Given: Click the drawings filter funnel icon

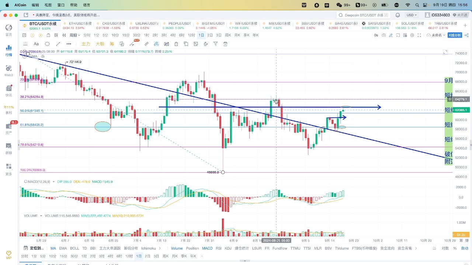Looking at the screenshot, I should [215, 44].
